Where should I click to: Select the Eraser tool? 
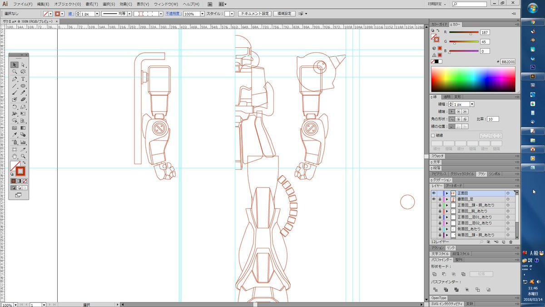[x=23, y=100]
